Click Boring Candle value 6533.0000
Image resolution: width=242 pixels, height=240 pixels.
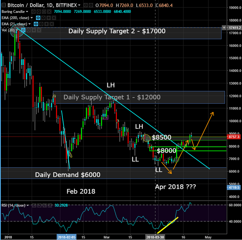[x=102, y=12]
